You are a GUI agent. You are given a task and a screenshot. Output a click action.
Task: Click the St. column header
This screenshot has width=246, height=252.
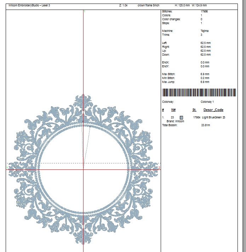[x=194, y=110]
